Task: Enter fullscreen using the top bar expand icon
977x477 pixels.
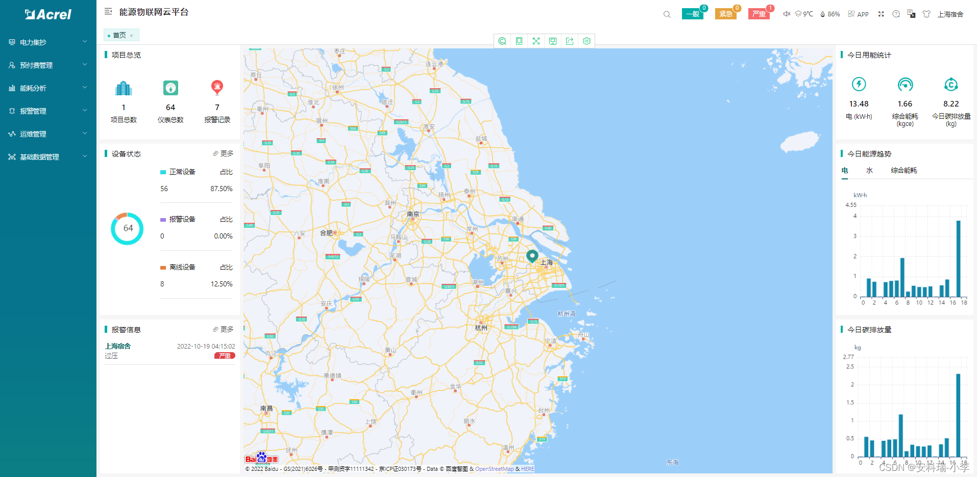Action: point(881,14)
